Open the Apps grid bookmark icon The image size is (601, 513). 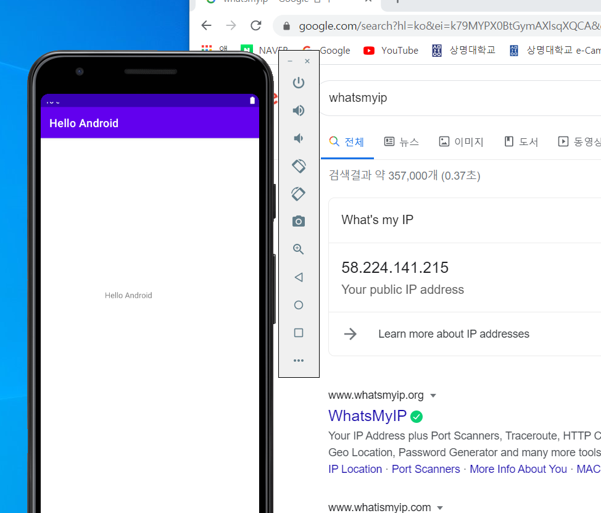click(207, 49)
